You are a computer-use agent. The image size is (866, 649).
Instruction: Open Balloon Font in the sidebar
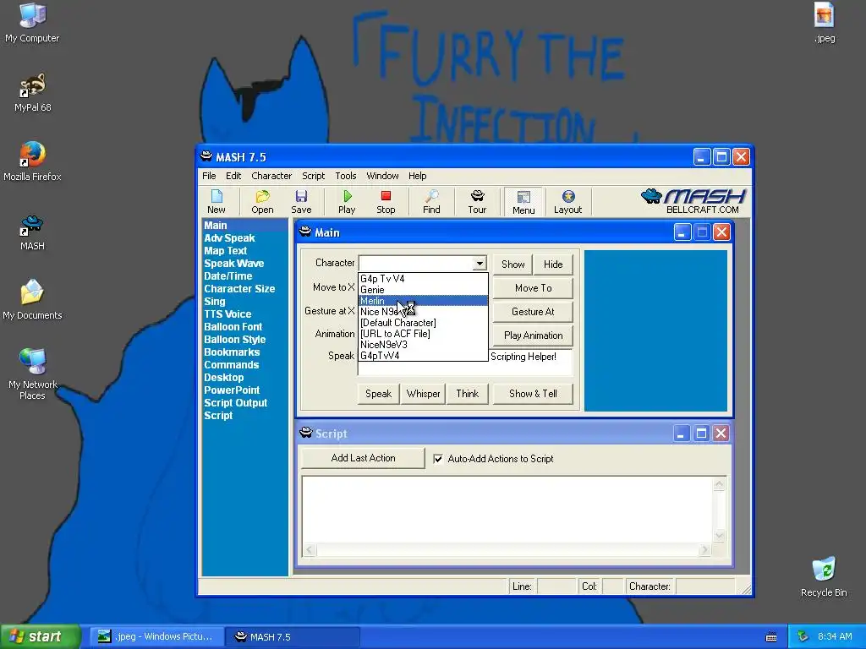(233, 327)
